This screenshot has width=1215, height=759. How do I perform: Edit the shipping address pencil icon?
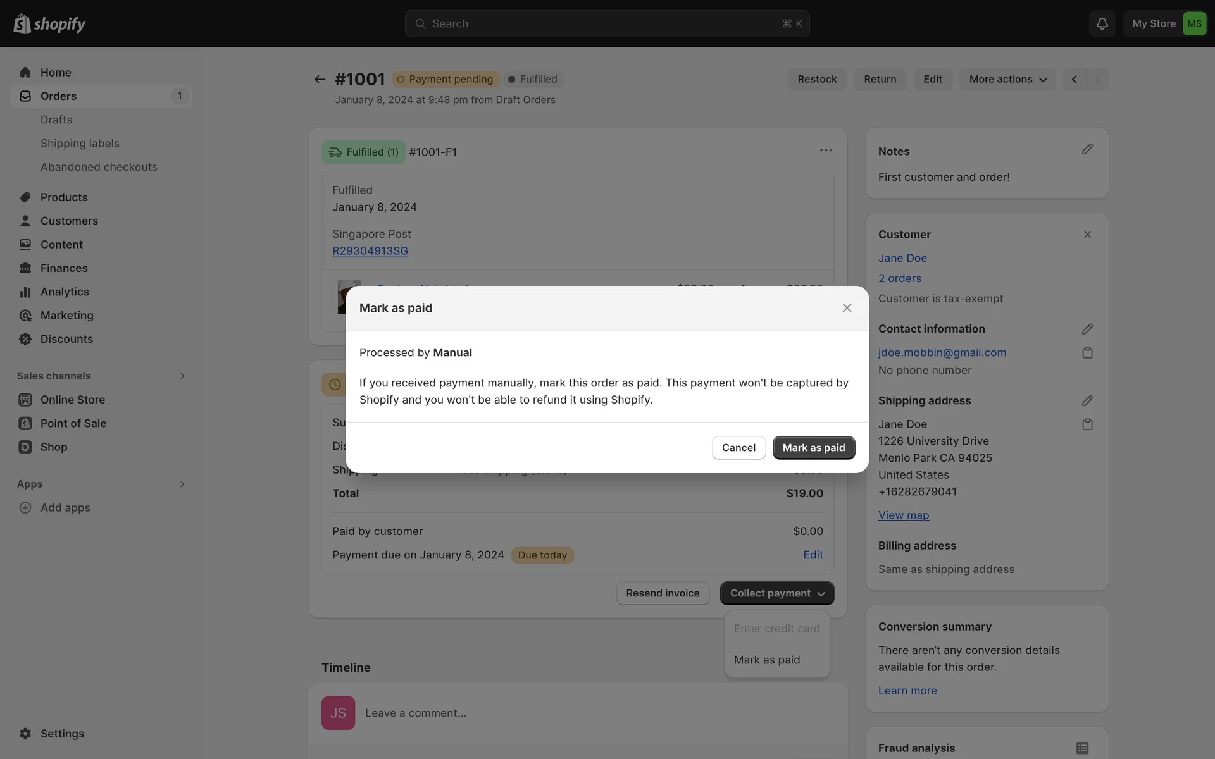pyautogui.click(x=1087, y=400)
